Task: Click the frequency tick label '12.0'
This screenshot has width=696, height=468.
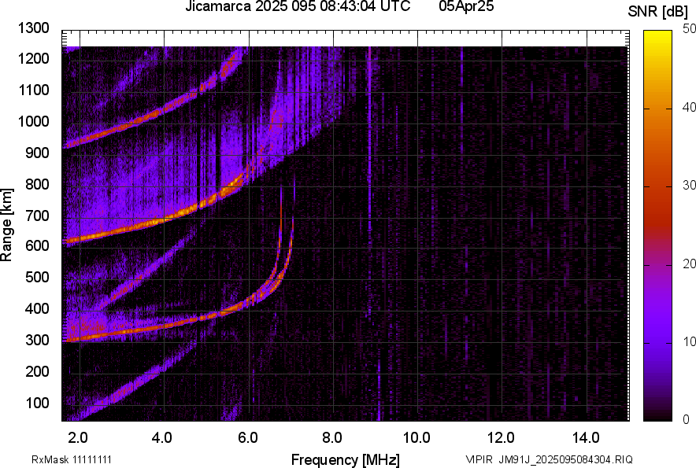Action: click(502, 438)
